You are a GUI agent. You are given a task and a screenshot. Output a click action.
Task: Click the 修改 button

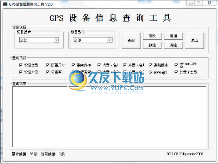point(153,36)
